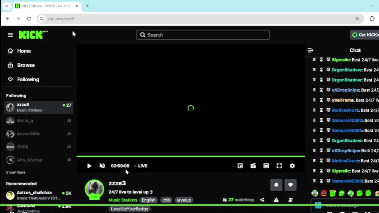Click first emote in chat emote row
The height and width of the screenshot is (213, 379).
tap(315, 193)
